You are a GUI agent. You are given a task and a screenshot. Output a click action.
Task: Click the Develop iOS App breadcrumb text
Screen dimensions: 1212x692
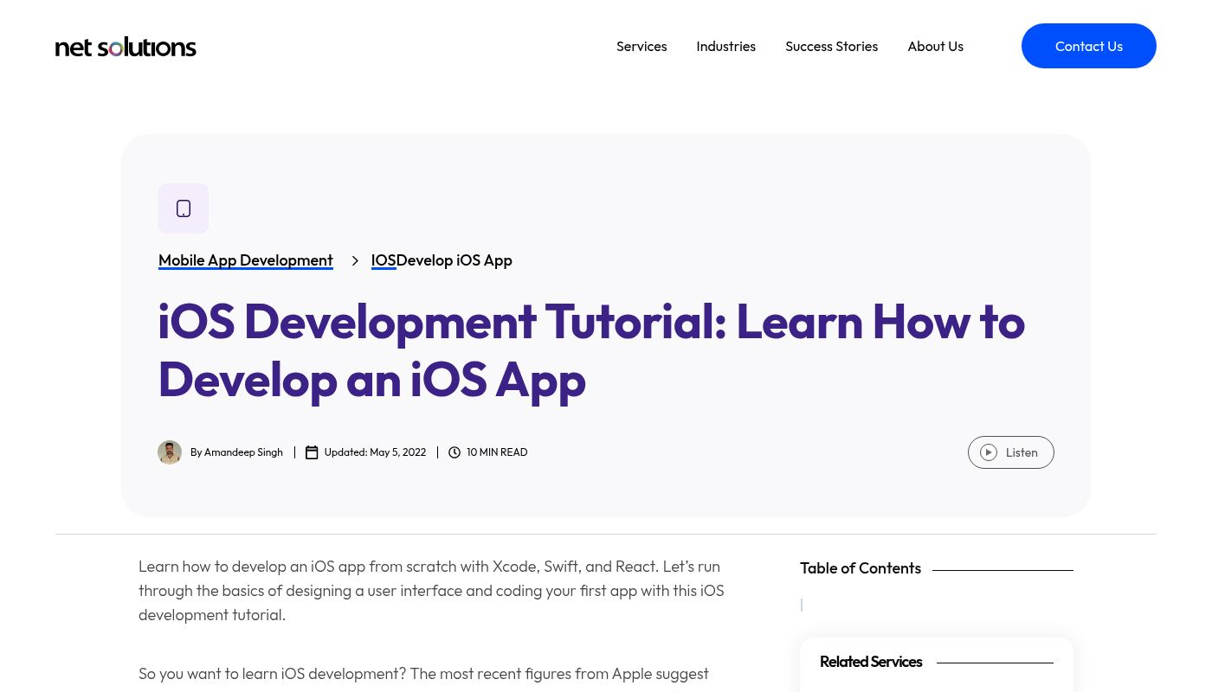pos(455,260)
